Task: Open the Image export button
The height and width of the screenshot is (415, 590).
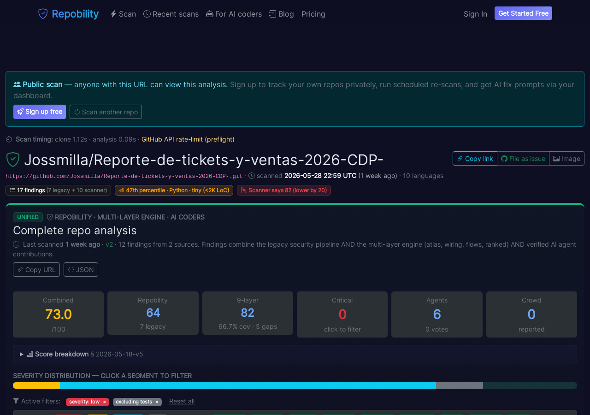Action: coord(566,158)
